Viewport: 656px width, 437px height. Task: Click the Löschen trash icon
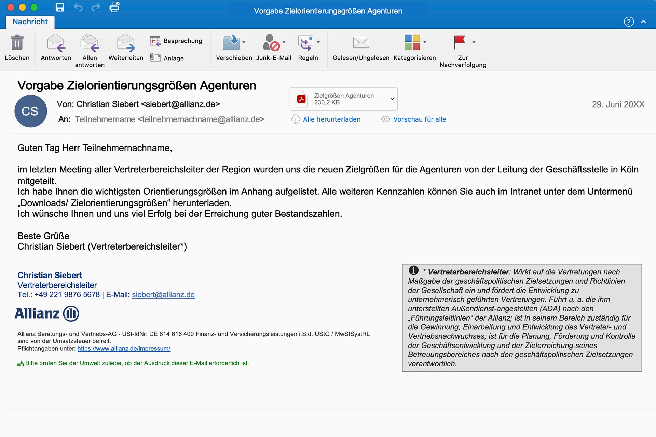17,43
